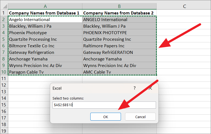Click cell 'Phoenix Phototype' in column A

pos(45,33)
